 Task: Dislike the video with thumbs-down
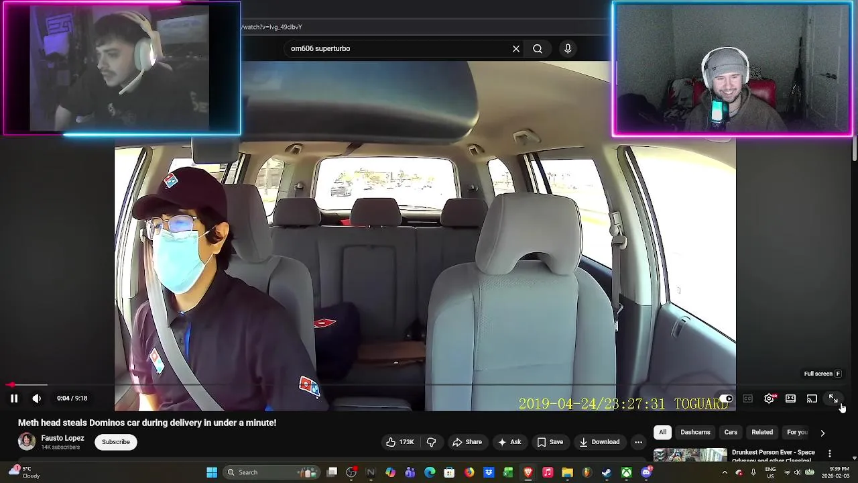coord(431,442)
